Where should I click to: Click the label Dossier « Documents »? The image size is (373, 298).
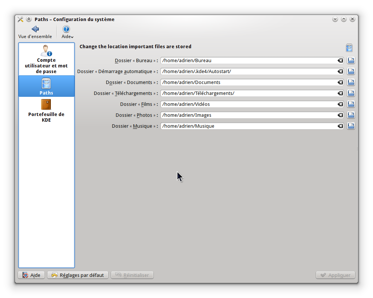132,82
